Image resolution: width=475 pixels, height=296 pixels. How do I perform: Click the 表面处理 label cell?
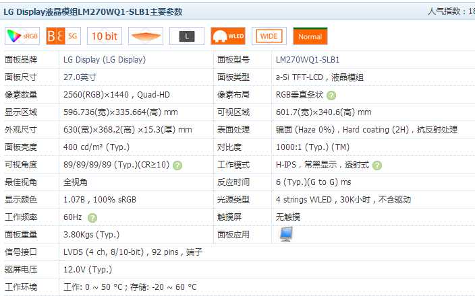pyautogui.click(x=233, y=130)
